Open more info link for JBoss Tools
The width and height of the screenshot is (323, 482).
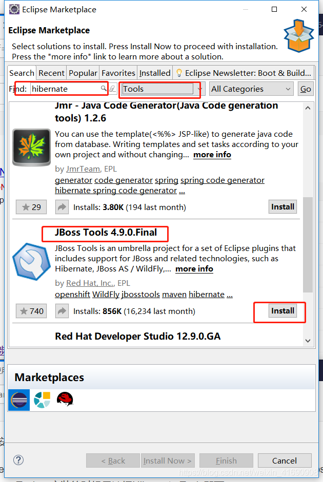pos(194,269)
